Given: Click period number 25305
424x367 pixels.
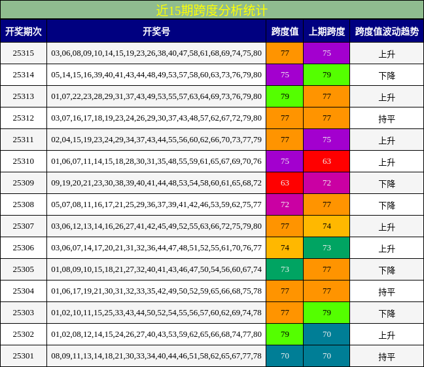Looking at the screenshot, I should point(24,269).
